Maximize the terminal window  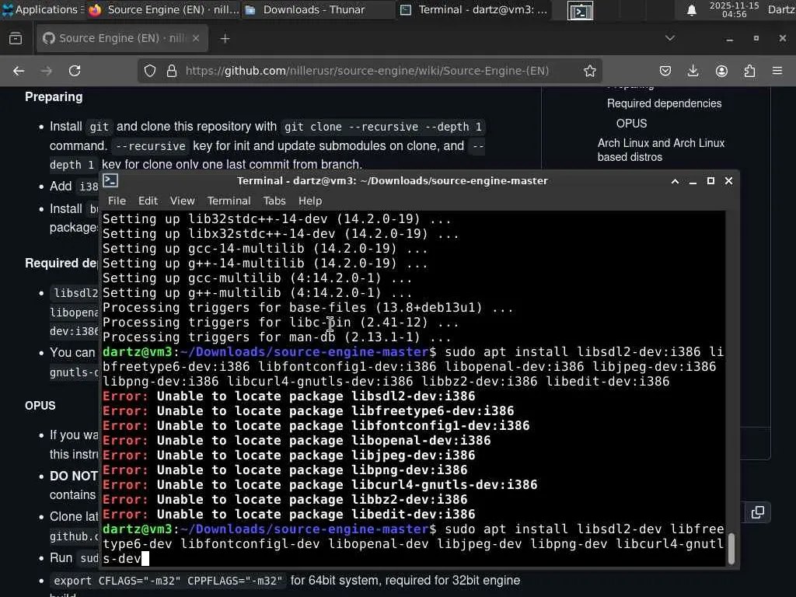coord(710,181)
